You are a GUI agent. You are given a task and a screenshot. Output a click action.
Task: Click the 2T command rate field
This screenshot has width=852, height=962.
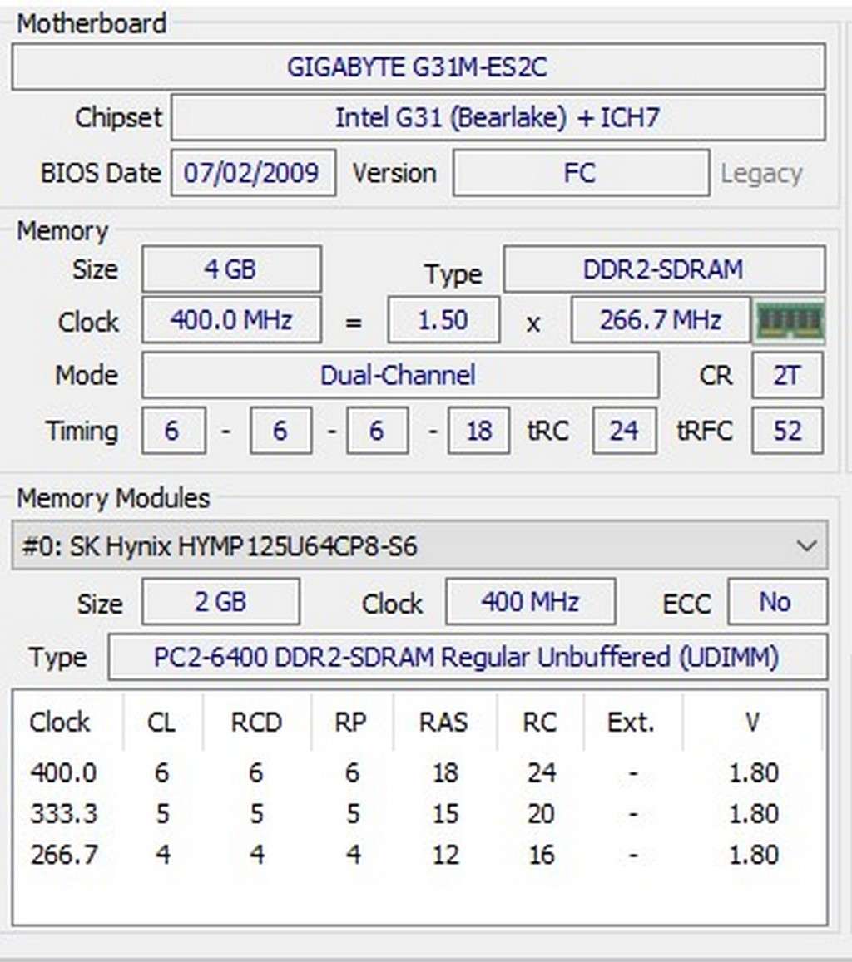pos(786,375)
